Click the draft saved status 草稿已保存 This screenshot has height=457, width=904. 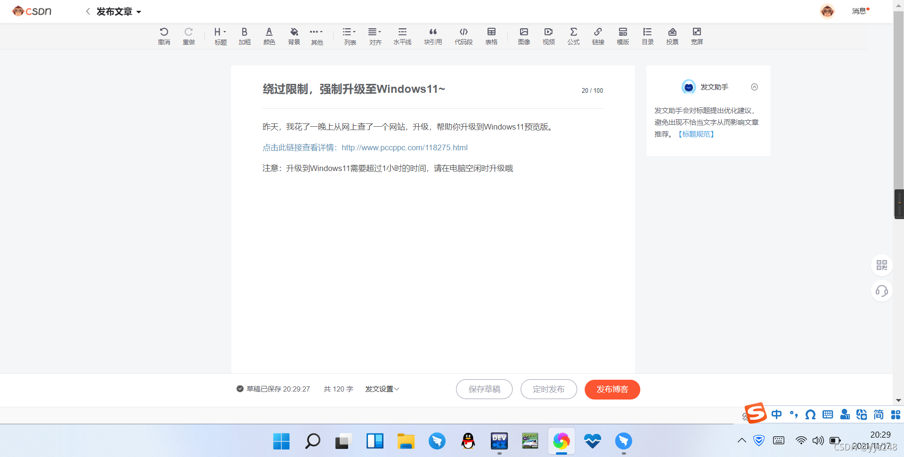coord(273,389)
